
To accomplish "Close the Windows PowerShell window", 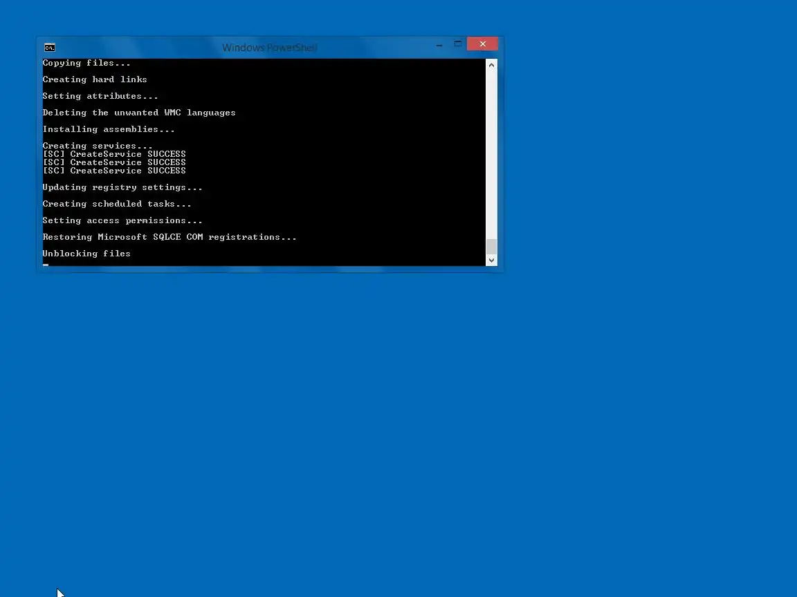I will click(x=482, y=44).
